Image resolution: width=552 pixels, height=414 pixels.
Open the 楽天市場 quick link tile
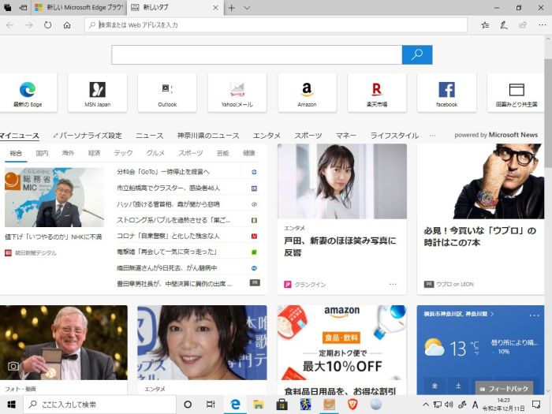(x=376, y=93)
